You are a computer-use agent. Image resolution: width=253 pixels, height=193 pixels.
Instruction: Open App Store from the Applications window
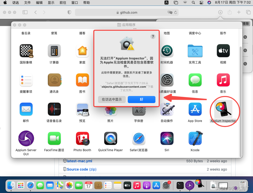(x=195, y=109)
